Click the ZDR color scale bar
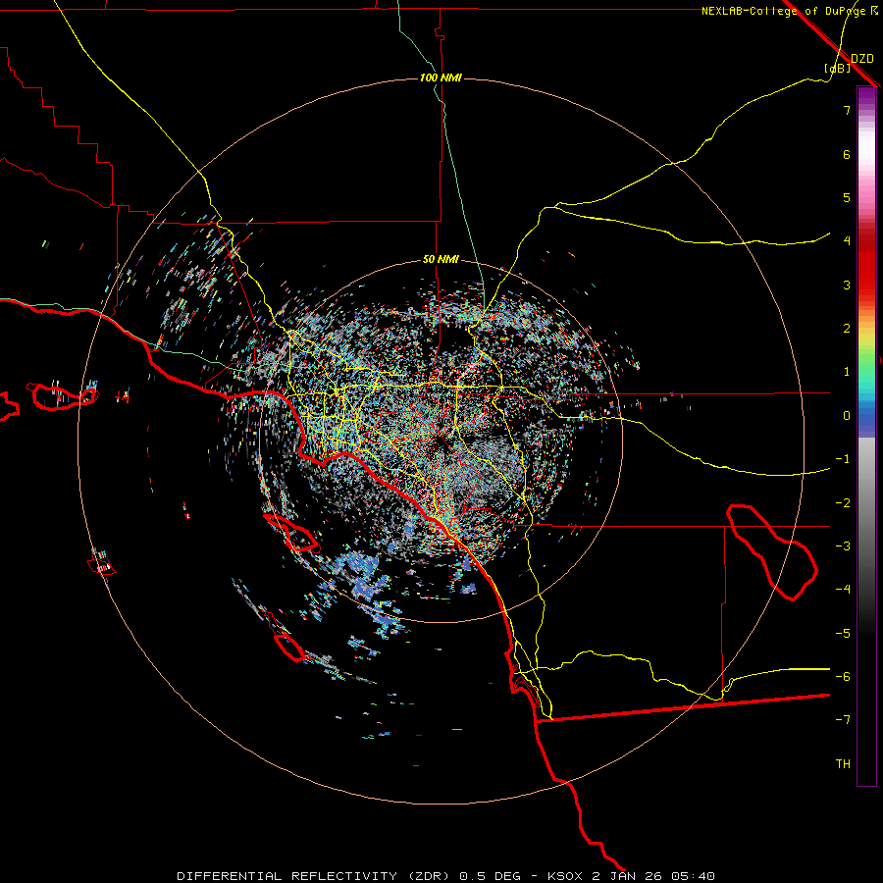This screenshot has width=883, height=883. [866, 436]
